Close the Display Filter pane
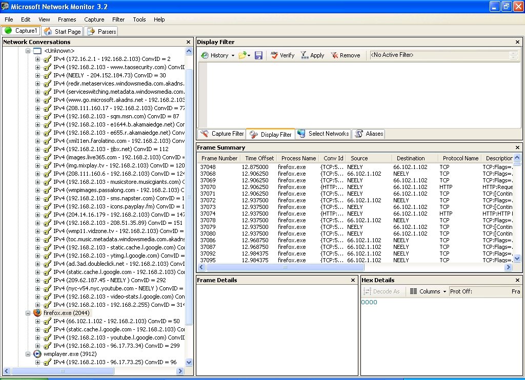 pyautogui.click(x=517, y=42)
